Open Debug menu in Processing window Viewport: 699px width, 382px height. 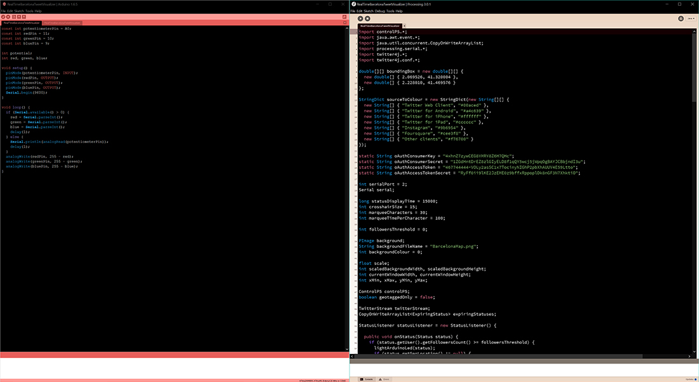point(380,11)
